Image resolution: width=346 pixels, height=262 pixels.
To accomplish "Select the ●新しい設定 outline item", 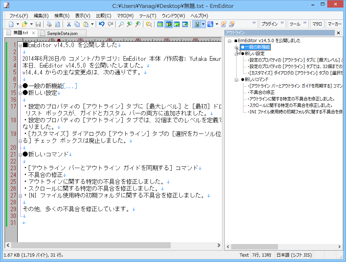I will (253, 54).
